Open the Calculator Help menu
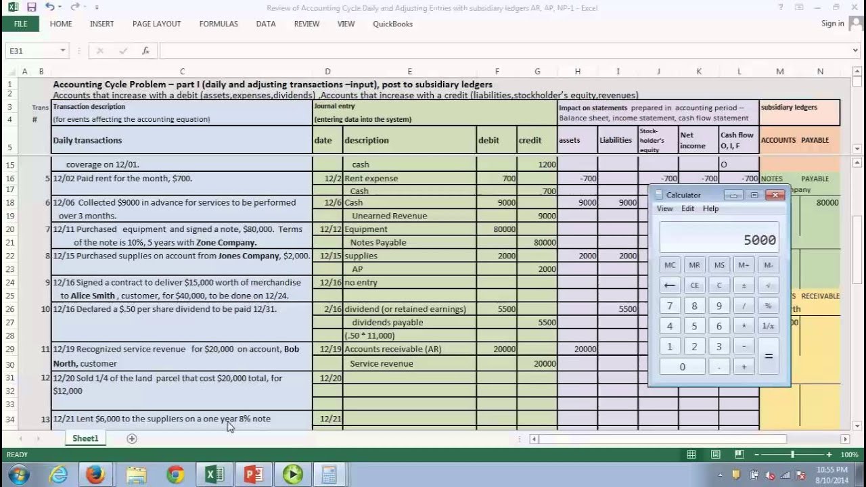This screenshot has height=487, width=866. click(710, 208)
